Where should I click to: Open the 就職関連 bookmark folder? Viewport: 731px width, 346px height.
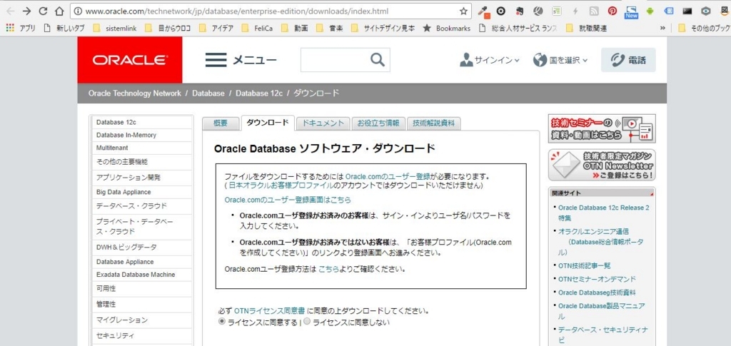587,29
